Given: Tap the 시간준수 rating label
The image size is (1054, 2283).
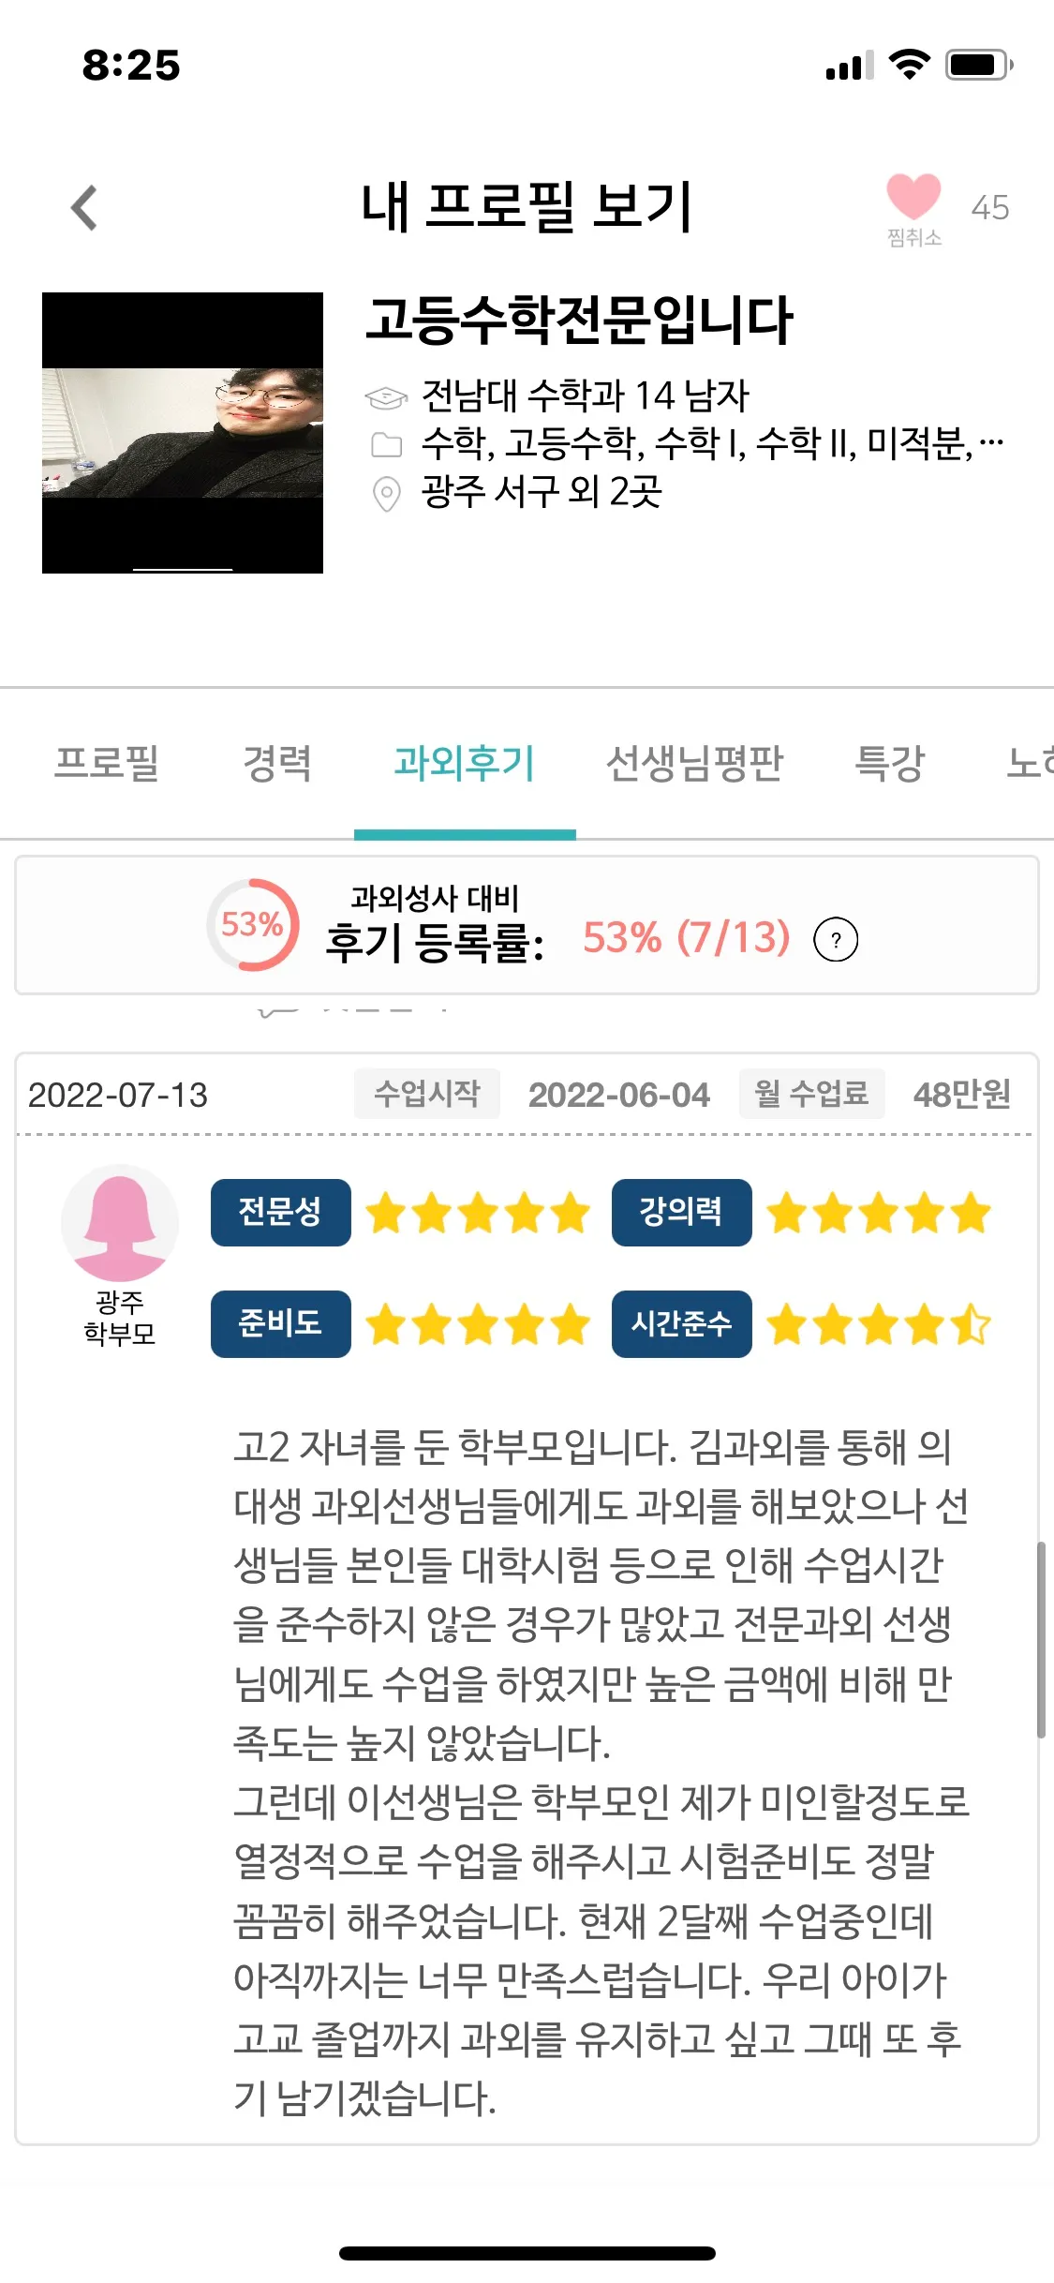Looking at the screenshot, I should tap(681, 1323).
